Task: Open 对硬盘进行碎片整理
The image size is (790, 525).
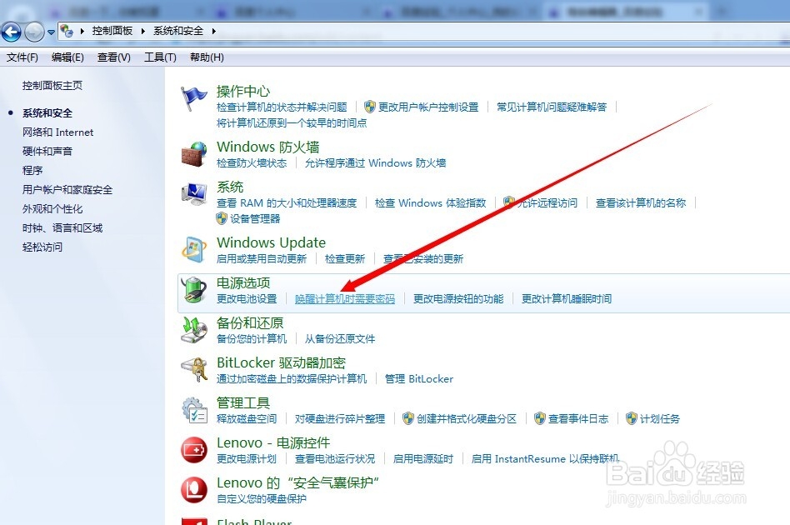Action: click(339, 418)
